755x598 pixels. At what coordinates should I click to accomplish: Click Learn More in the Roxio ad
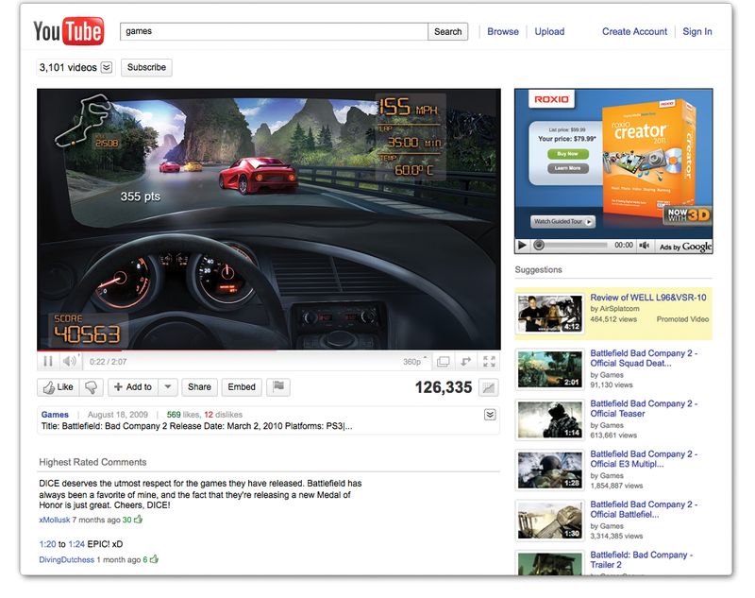pyautogui.click(x=568, y=168)
